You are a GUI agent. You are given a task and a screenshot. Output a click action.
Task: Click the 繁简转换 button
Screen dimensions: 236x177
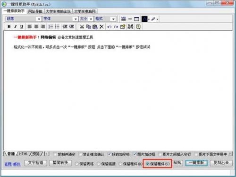[x=60, y=163]
